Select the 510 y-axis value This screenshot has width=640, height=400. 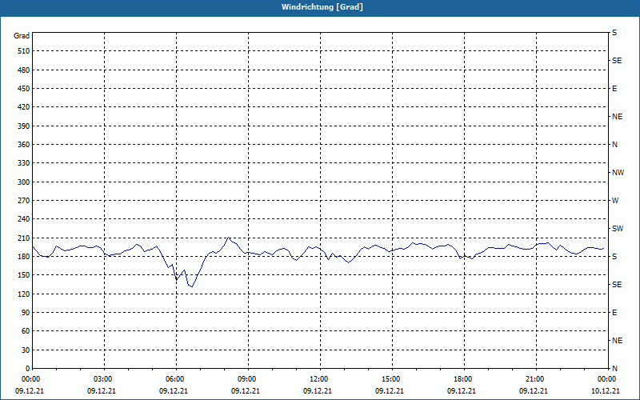coord(24,51)
